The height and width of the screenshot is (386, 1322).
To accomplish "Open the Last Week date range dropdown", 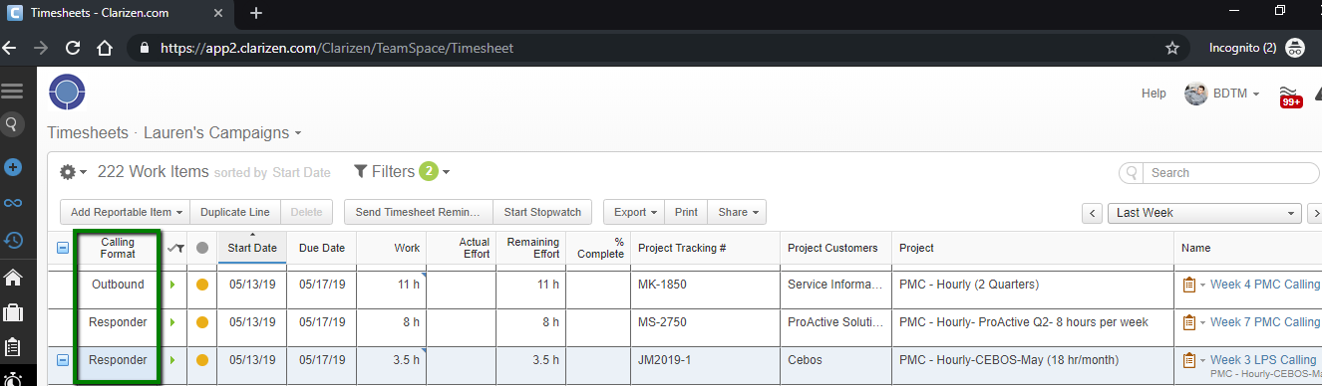I will coord(1206,213).
